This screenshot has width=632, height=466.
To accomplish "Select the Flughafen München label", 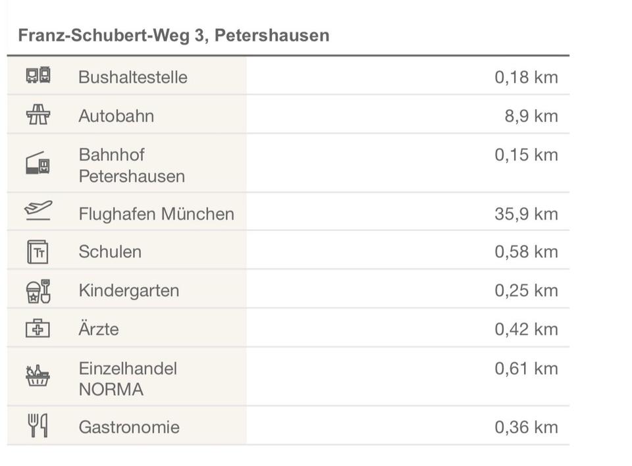I will (156, 214).
